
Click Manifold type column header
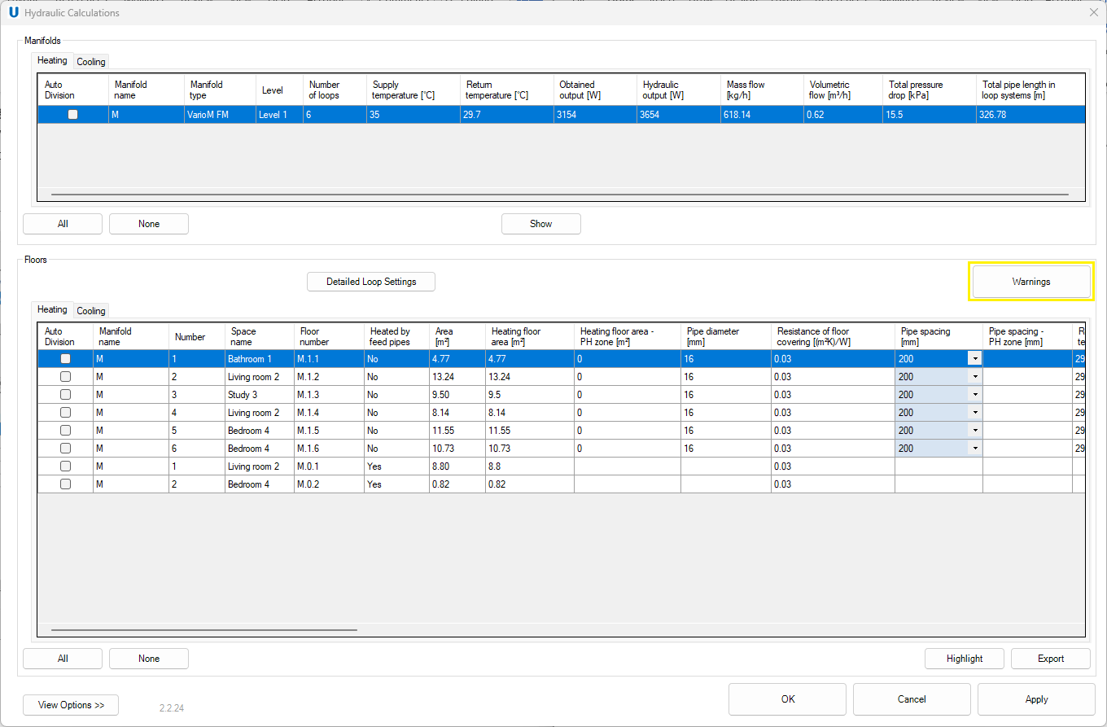coord(219,90)
